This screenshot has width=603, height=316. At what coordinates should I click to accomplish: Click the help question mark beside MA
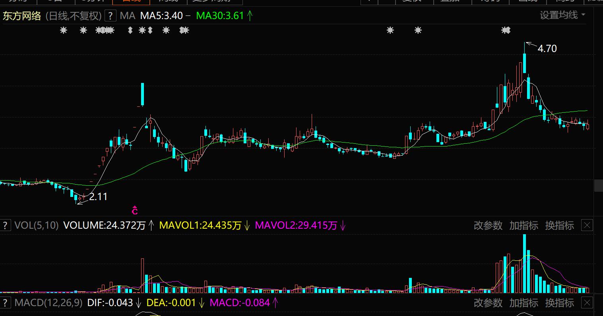(x=111, y=16)
